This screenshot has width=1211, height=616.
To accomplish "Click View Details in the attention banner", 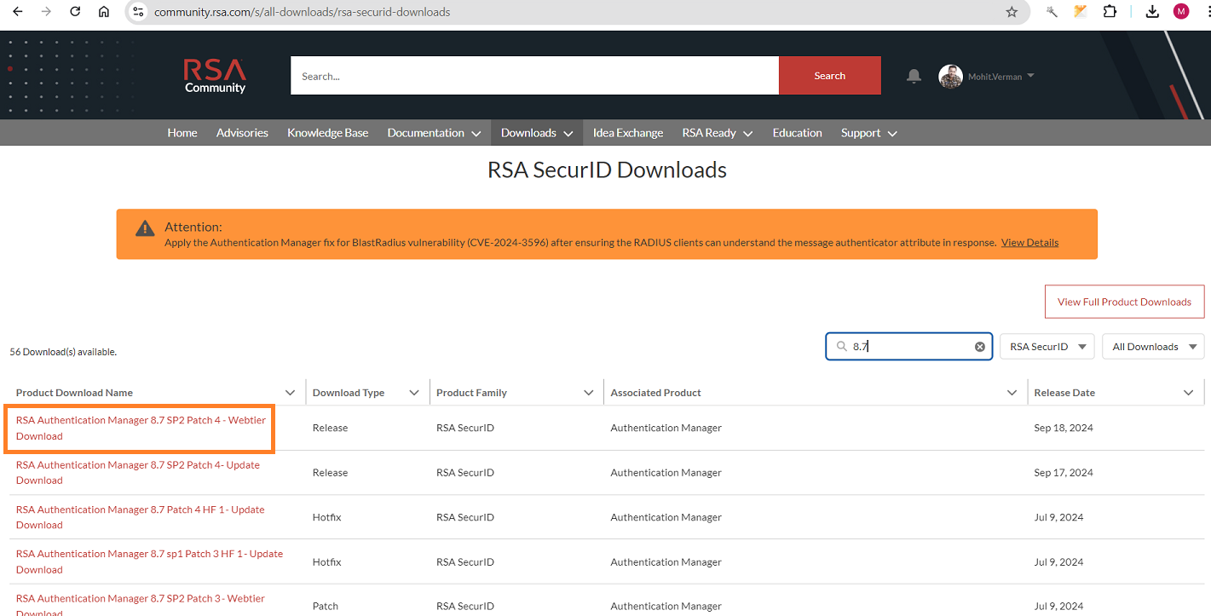I will pos(1029,242).
